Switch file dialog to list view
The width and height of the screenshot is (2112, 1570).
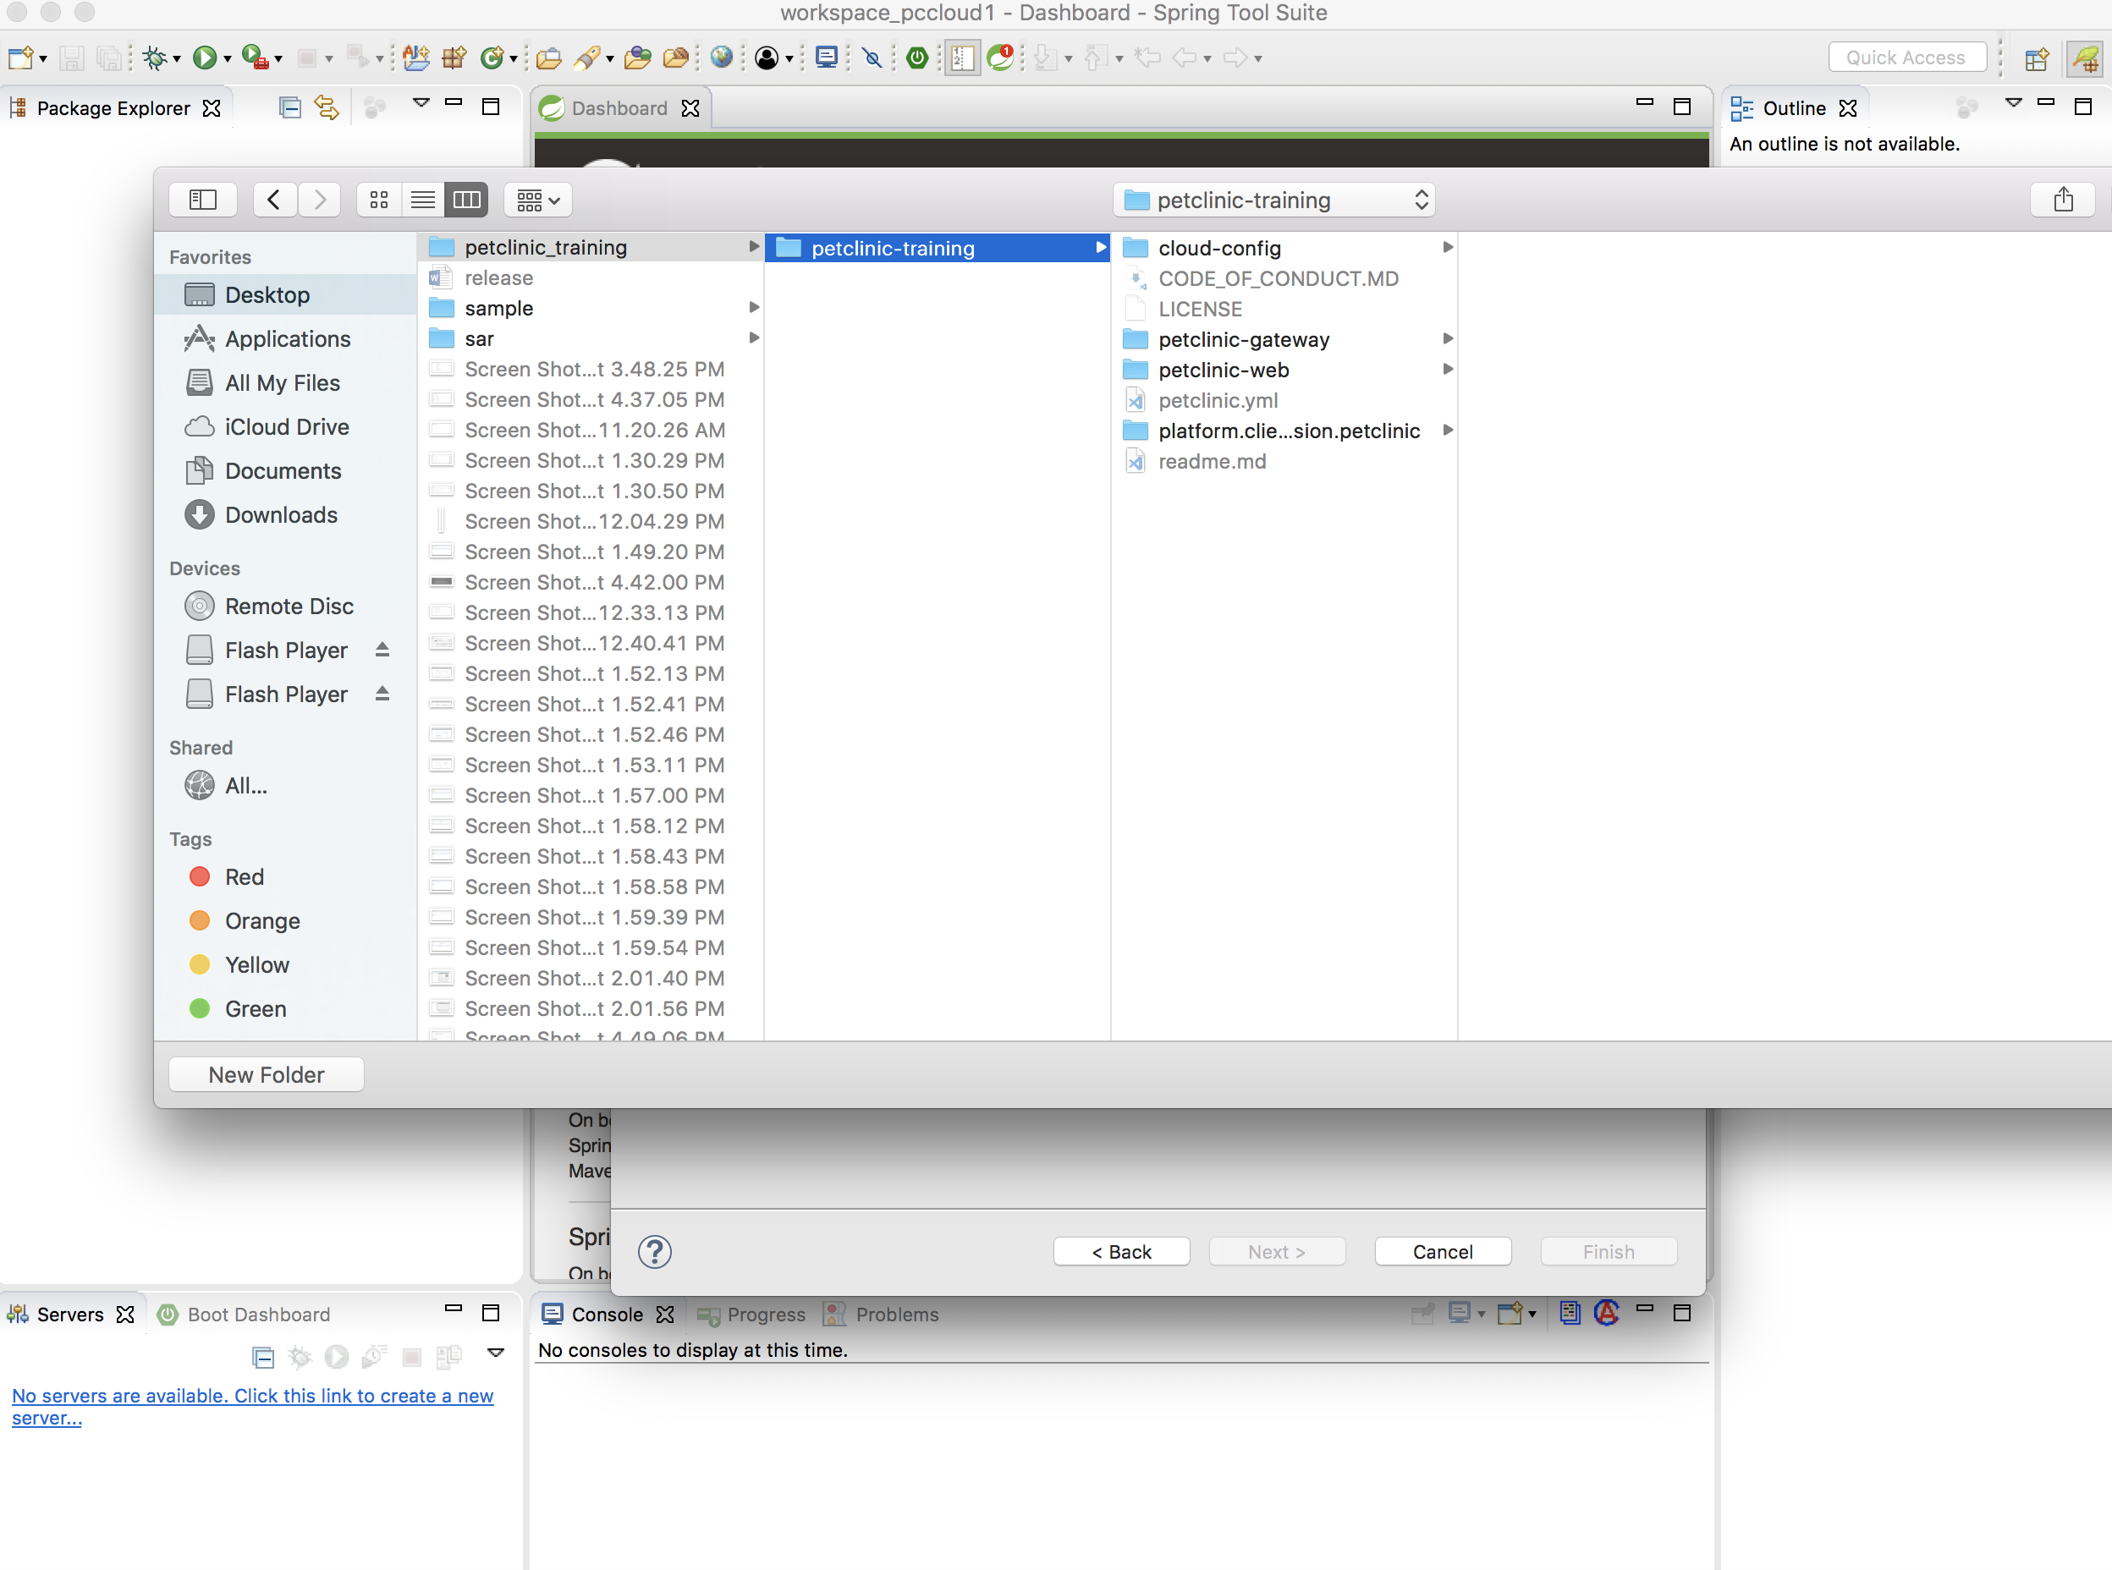point(423,200)
